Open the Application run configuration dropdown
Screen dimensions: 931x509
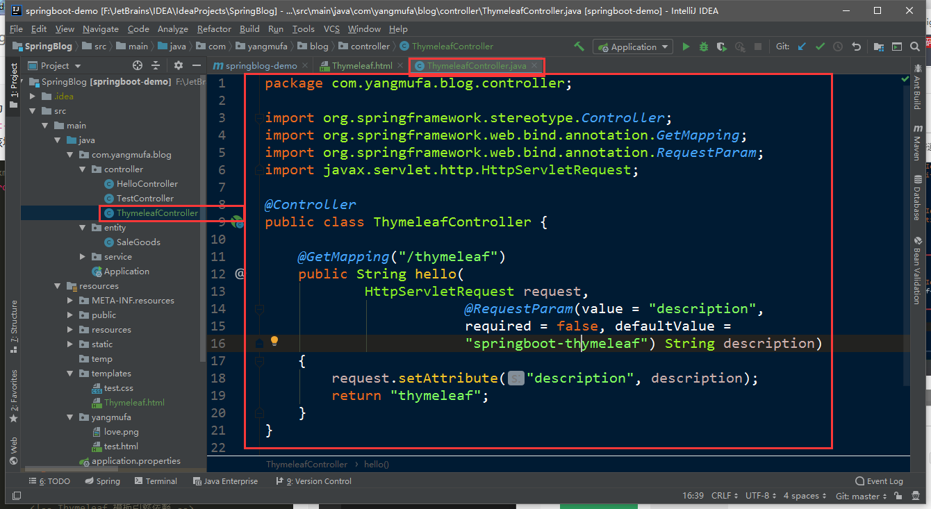[632, 47]
